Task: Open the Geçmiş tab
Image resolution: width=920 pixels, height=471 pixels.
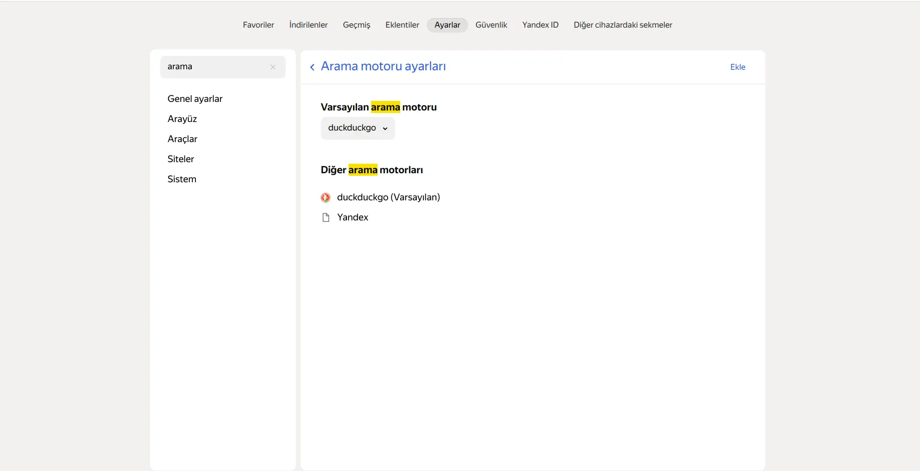Action: coord(357,25)
